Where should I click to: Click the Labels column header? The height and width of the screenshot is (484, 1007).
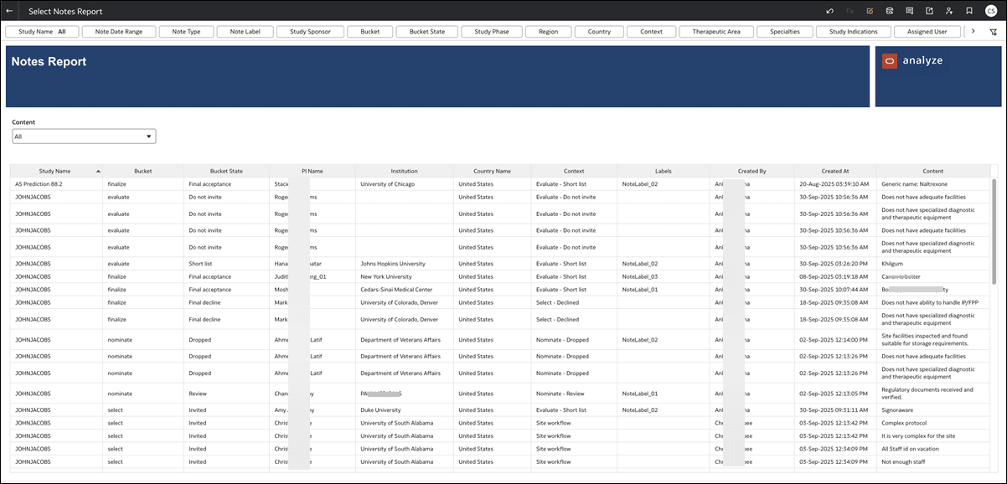tap(664, 171)
